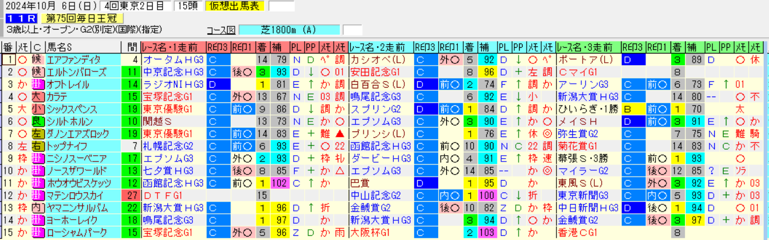Click the empty field beside 仮想出馬表
The width and height of the screenshot is (769, 240).
pyautogui.click(x=281, y=6)
